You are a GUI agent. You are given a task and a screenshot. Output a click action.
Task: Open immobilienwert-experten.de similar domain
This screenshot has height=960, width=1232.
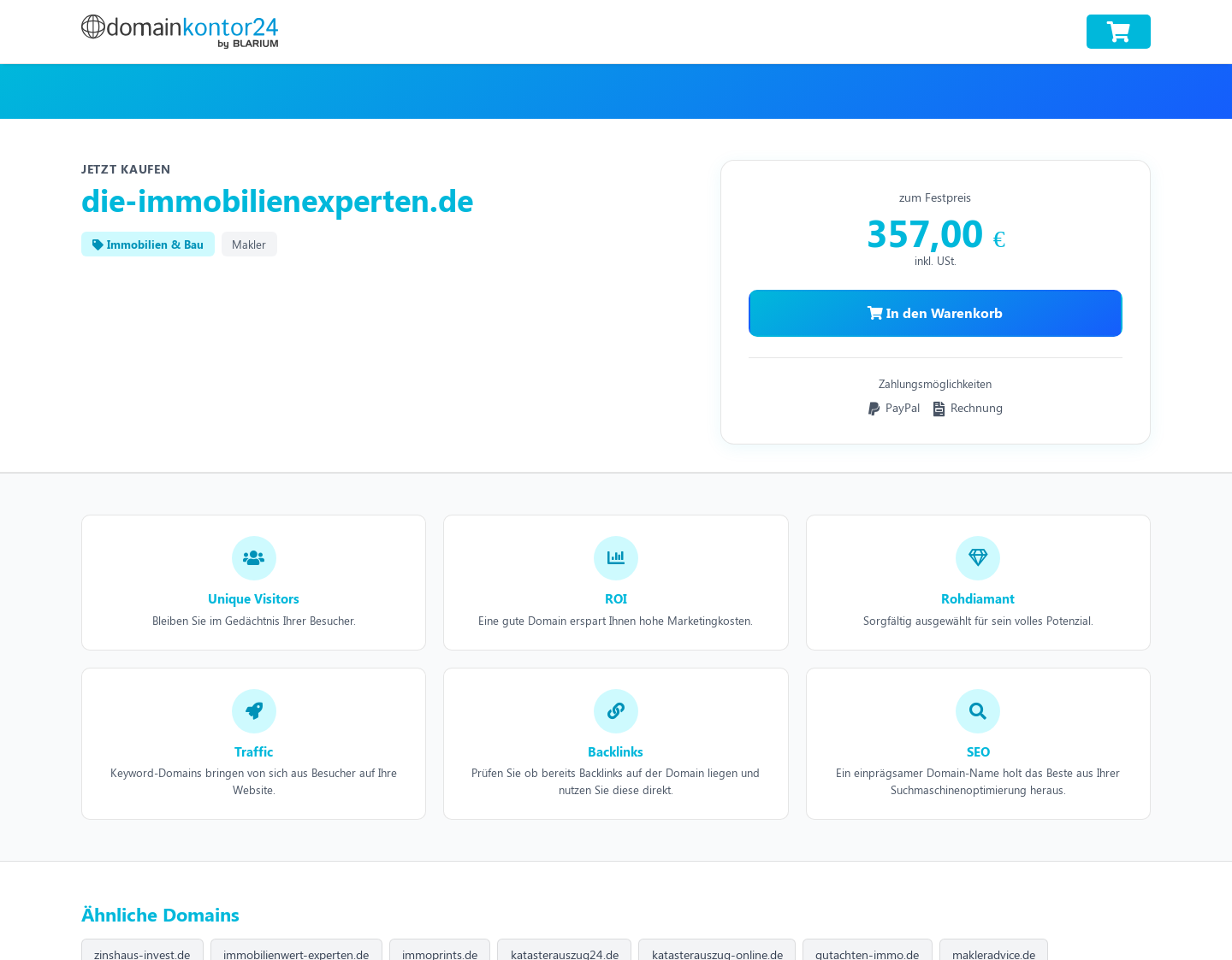[296, 951]
